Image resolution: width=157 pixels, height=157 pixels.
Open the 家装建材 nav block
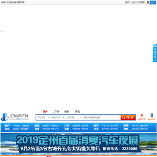(x=126, y=127)
